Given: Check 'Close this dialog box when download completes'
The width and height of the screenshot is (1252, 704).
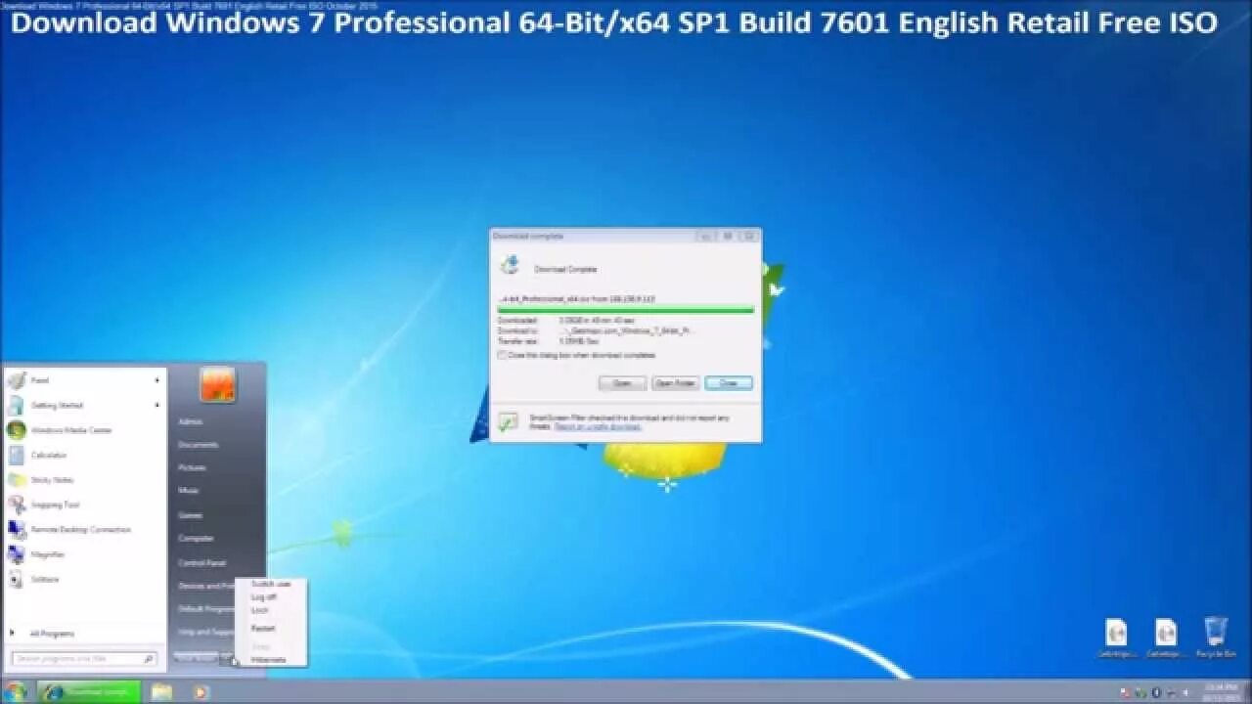Looking at the screenshot, I should click(x=502, y=356).
